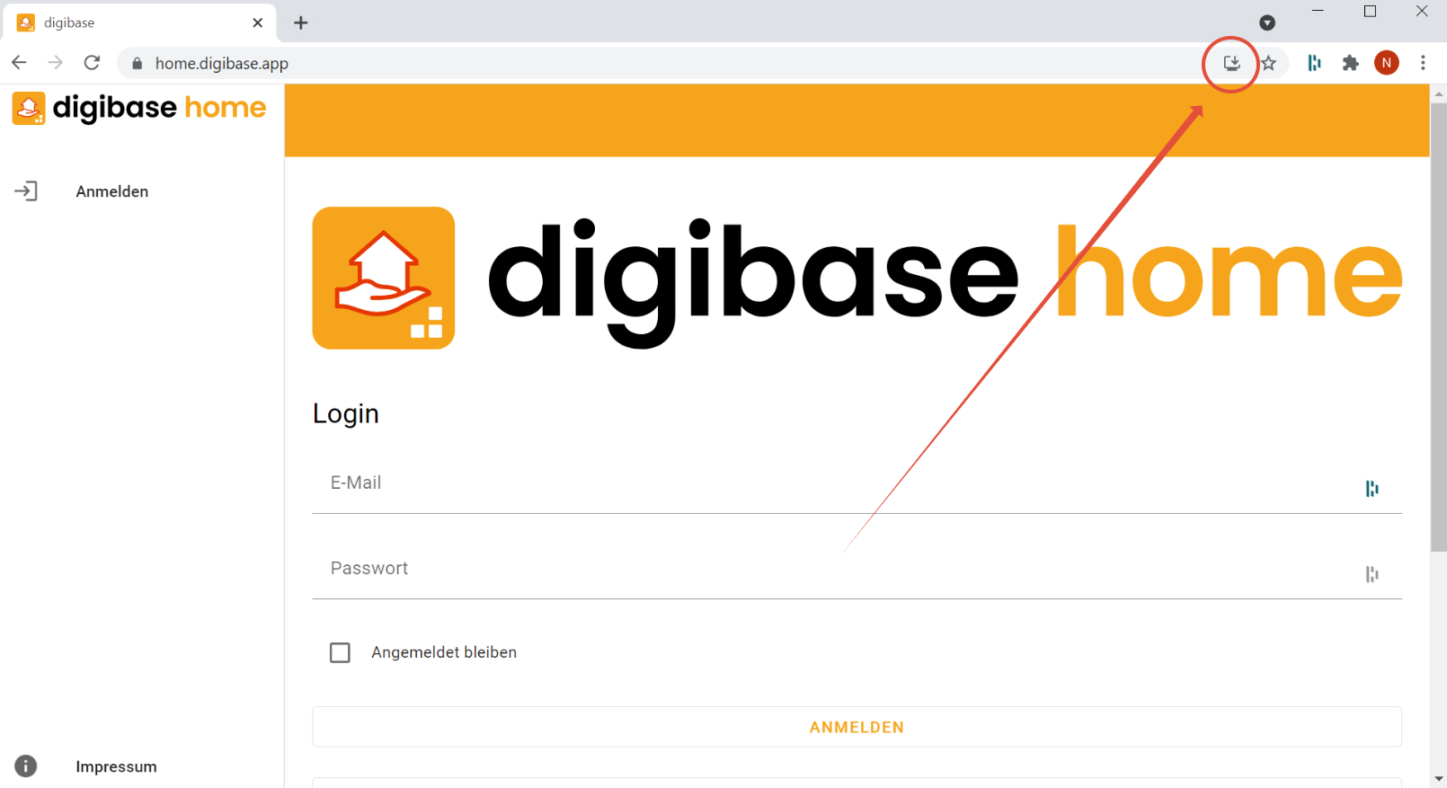Click the digibase home sidebar logo

[x=139, y=108]
